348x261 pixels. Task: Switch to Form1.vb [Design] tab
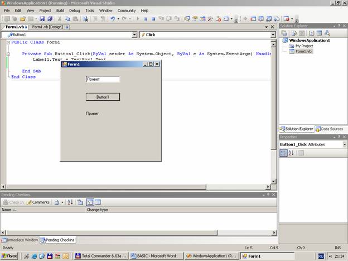coord(49,27)
